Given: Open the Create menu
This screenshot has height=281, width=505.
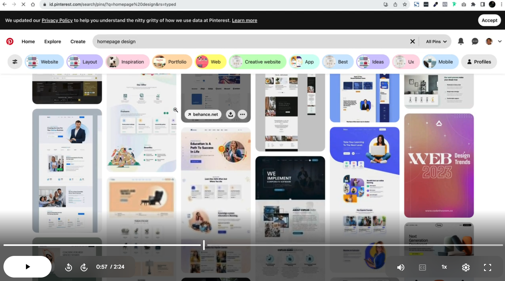Looking at the screenshot, I should point(78,41).
